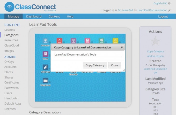The image size is (176, 115).
Task: Click the globe icon beside English (UK)
Action: (x=169, y=3)
